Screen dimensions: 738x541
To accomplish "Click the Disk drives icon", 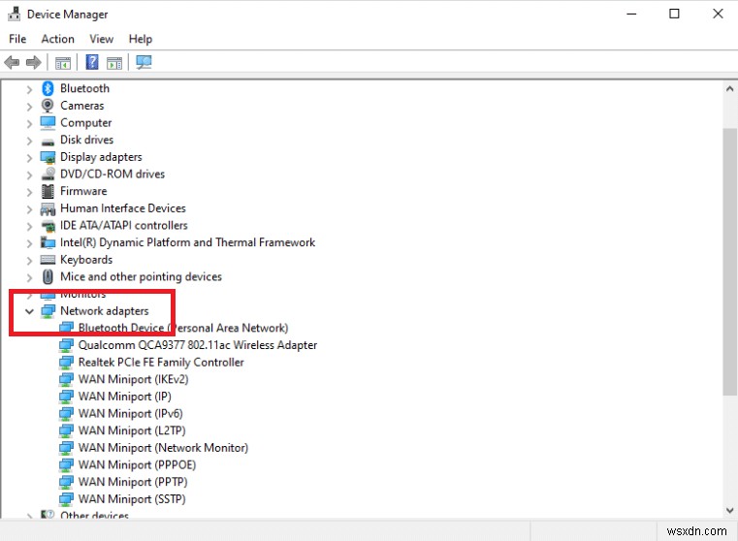I will 48,141.
